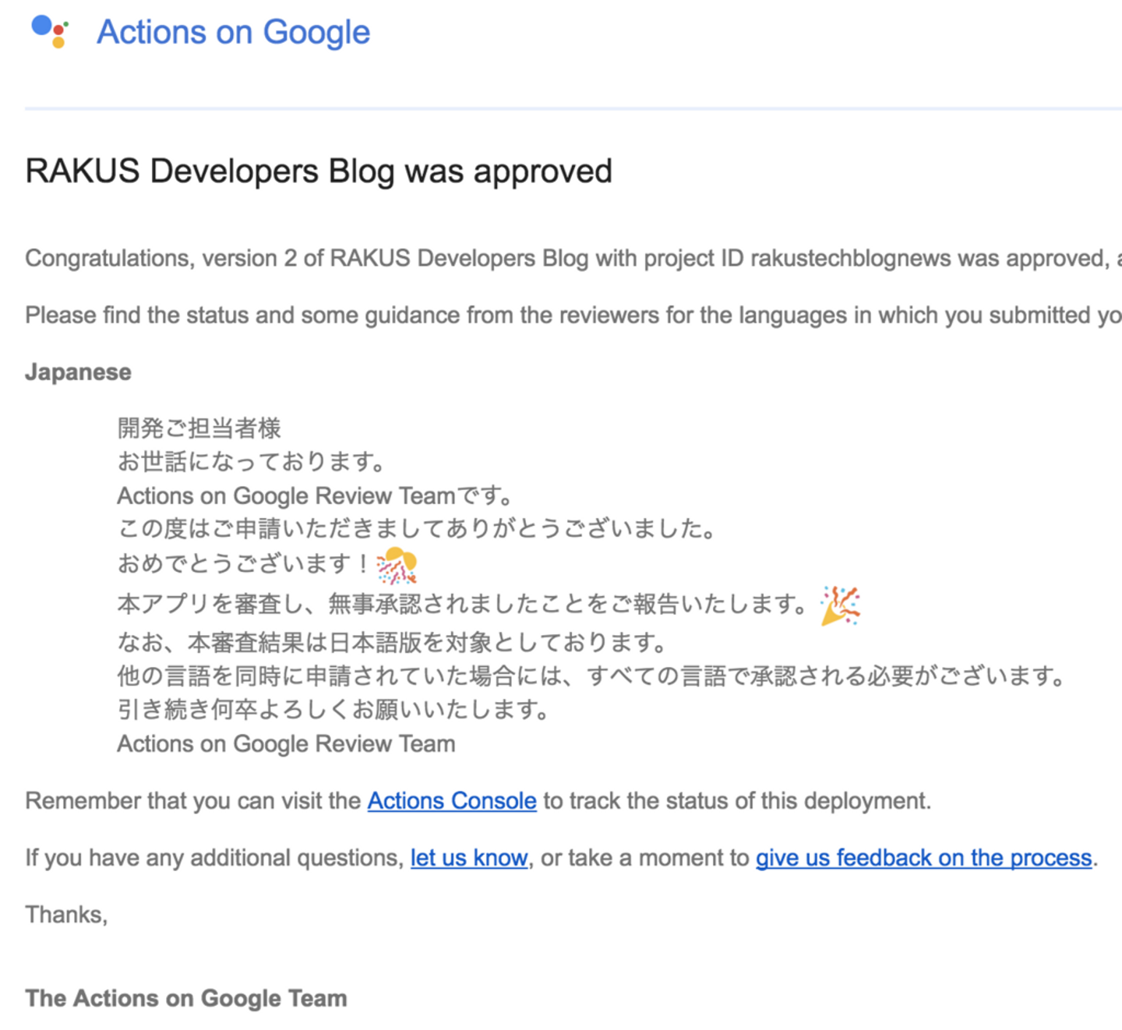
Task: Click 'The Actions on Google Team' signature
Action: point(186,998)
